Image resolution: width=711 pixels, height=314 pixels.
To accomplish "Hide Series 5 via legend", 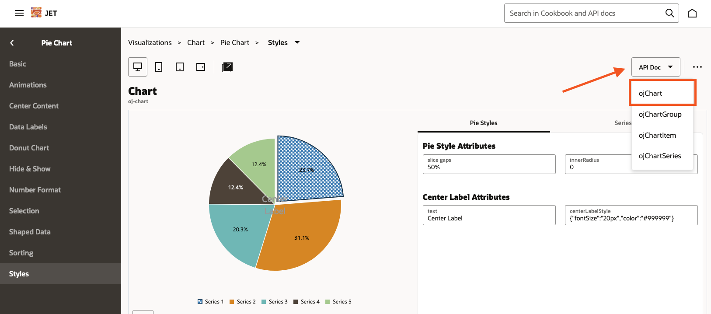I will point(338,302).
